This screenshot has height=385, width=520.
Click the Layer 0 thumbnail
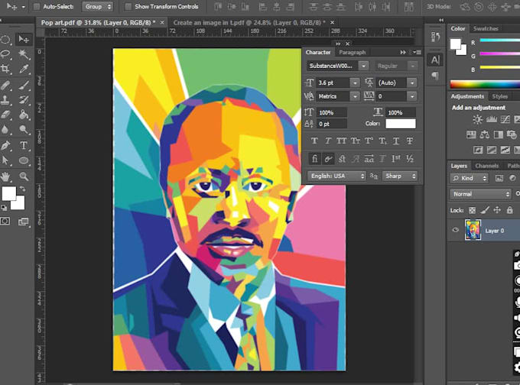coord(473,230)
